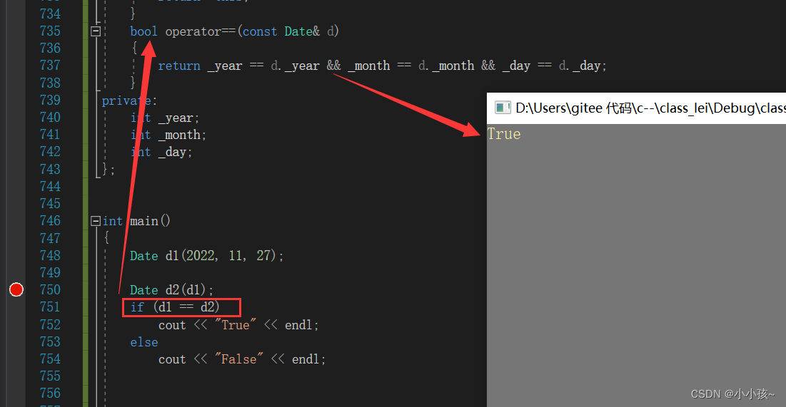Click endl on line 754
Screen dimensions: 786x407
306,359
